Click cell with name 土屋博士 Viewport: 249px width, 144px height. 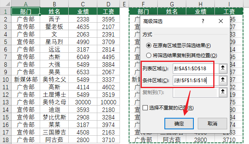[54, 95]
